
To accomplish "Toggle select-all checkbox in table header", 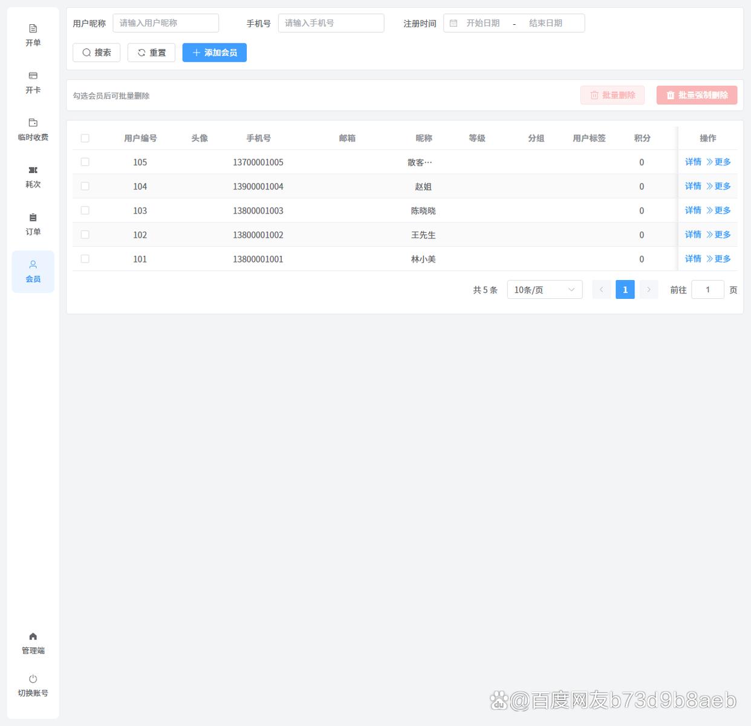I will (x=85, y=138).
